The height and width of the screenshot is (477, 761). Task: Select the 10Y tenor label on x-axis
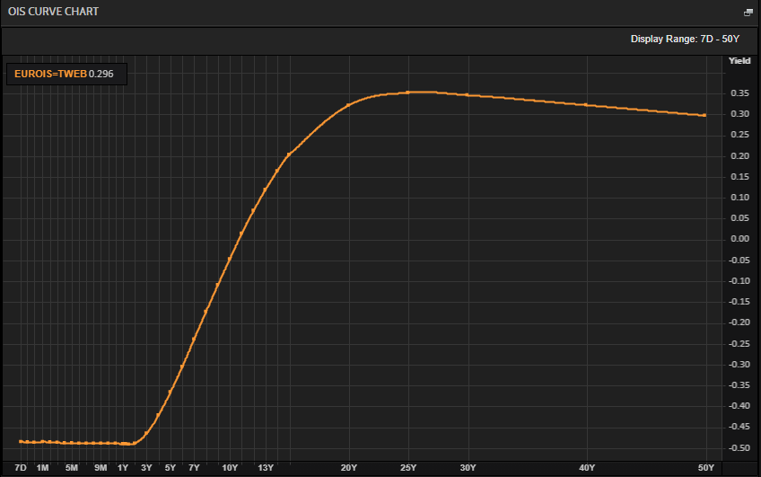click(230, 468)
